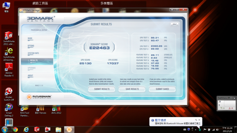237x133 pixels.
Task: Click Feature Test 4 value 37.20
Action: tap(155, 63)
